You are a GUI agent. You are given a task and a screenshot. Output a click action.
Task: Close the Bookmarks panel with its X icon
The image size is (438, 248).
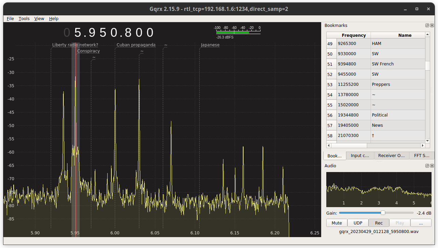432,25
